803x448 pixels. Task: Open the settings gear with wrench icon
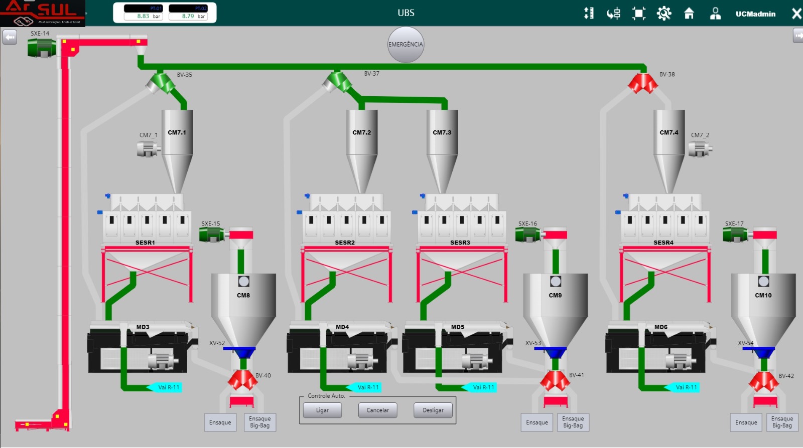[663, 14]
